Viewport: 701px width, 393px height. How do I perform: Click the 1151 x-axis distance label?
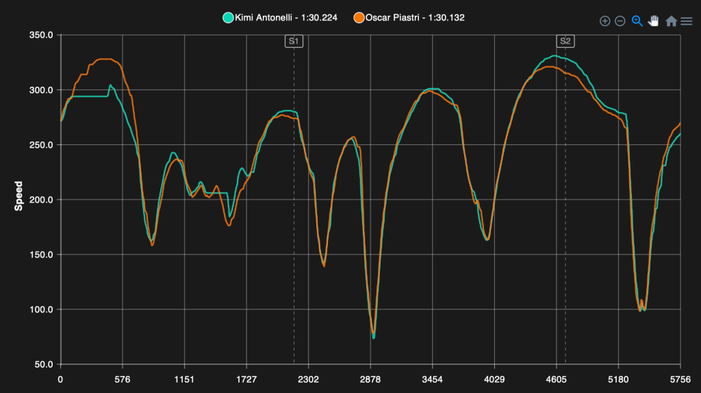184,379
